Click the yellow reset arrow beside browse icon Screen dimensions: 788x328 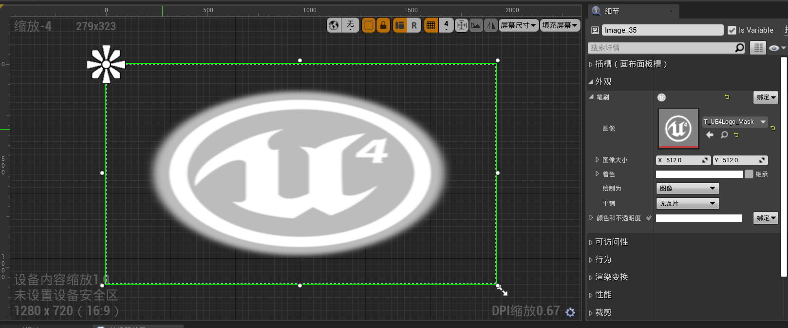point(736,135)
